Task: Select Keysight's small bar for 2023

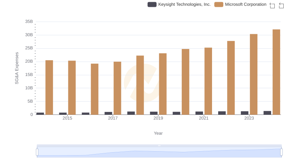Action: 244,113
